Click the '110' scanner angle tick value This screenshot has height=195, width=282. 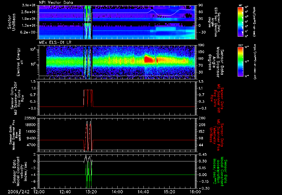click(201, 59)
